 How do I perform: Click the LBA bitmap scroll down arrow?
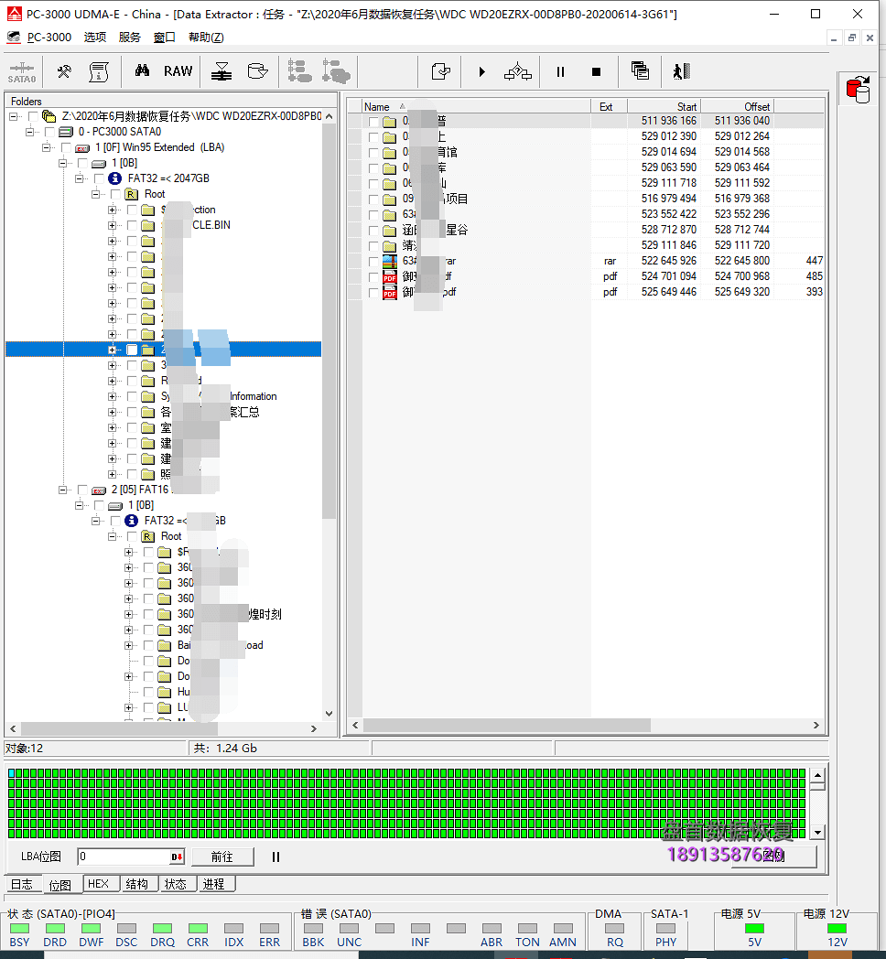[x=818, y=833]
